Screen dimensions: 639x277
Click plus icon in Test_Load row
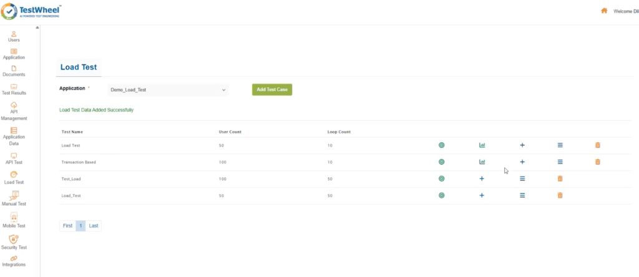point(482,178)
